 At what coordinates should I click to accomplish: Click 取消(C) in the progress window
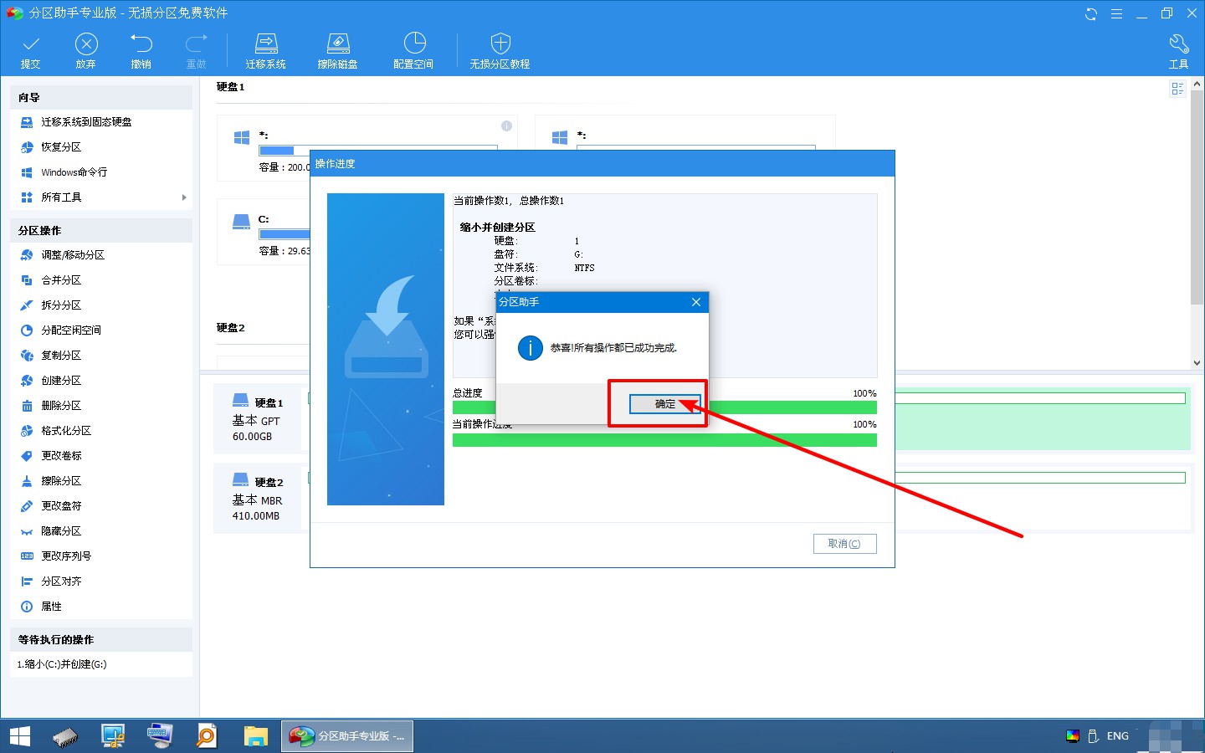click(844, 544)
